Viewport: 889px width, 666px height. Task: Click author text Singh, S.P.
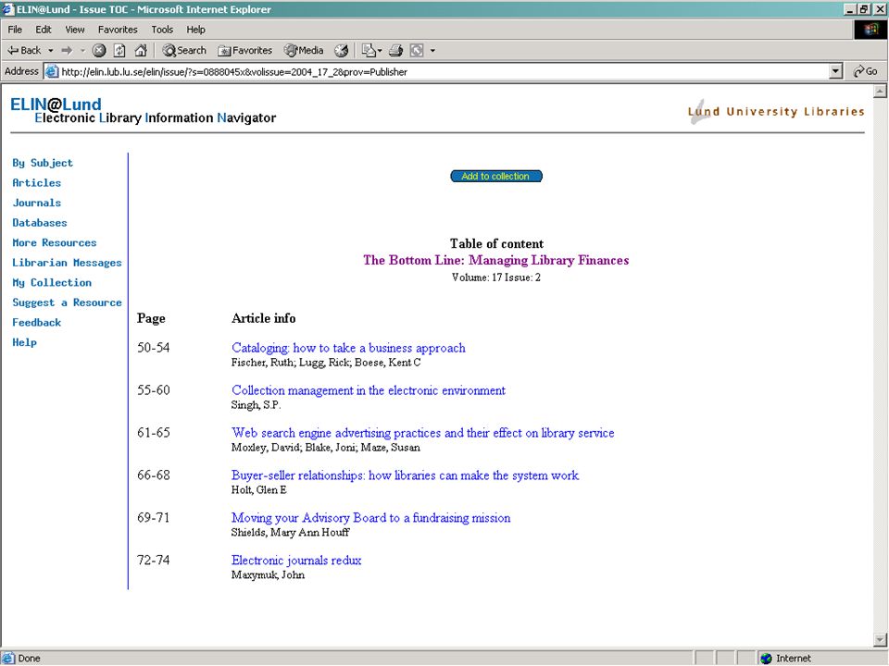(256, 405)
